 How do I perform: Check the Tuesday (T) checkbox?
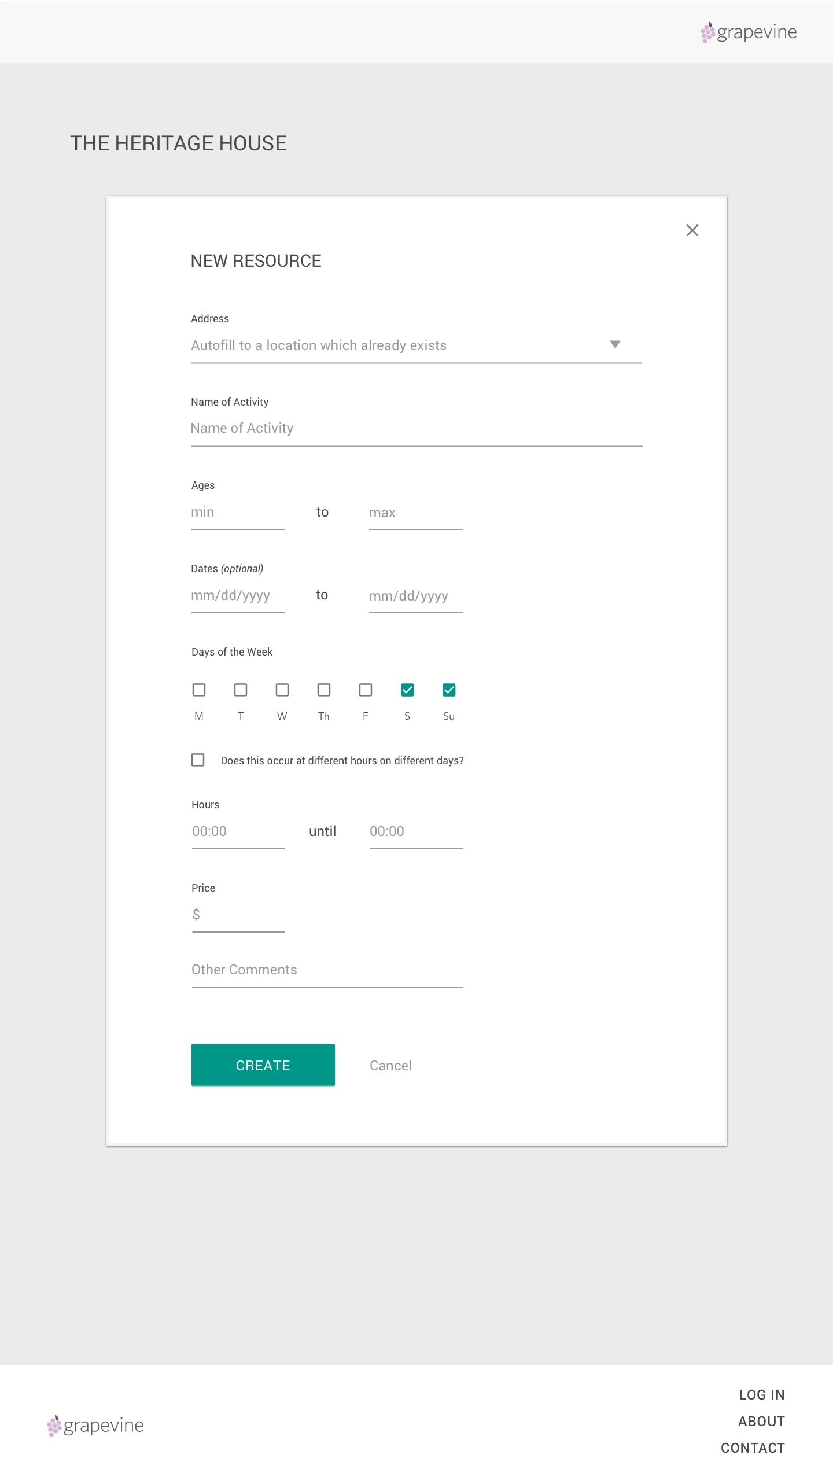(x=241, y=690)
